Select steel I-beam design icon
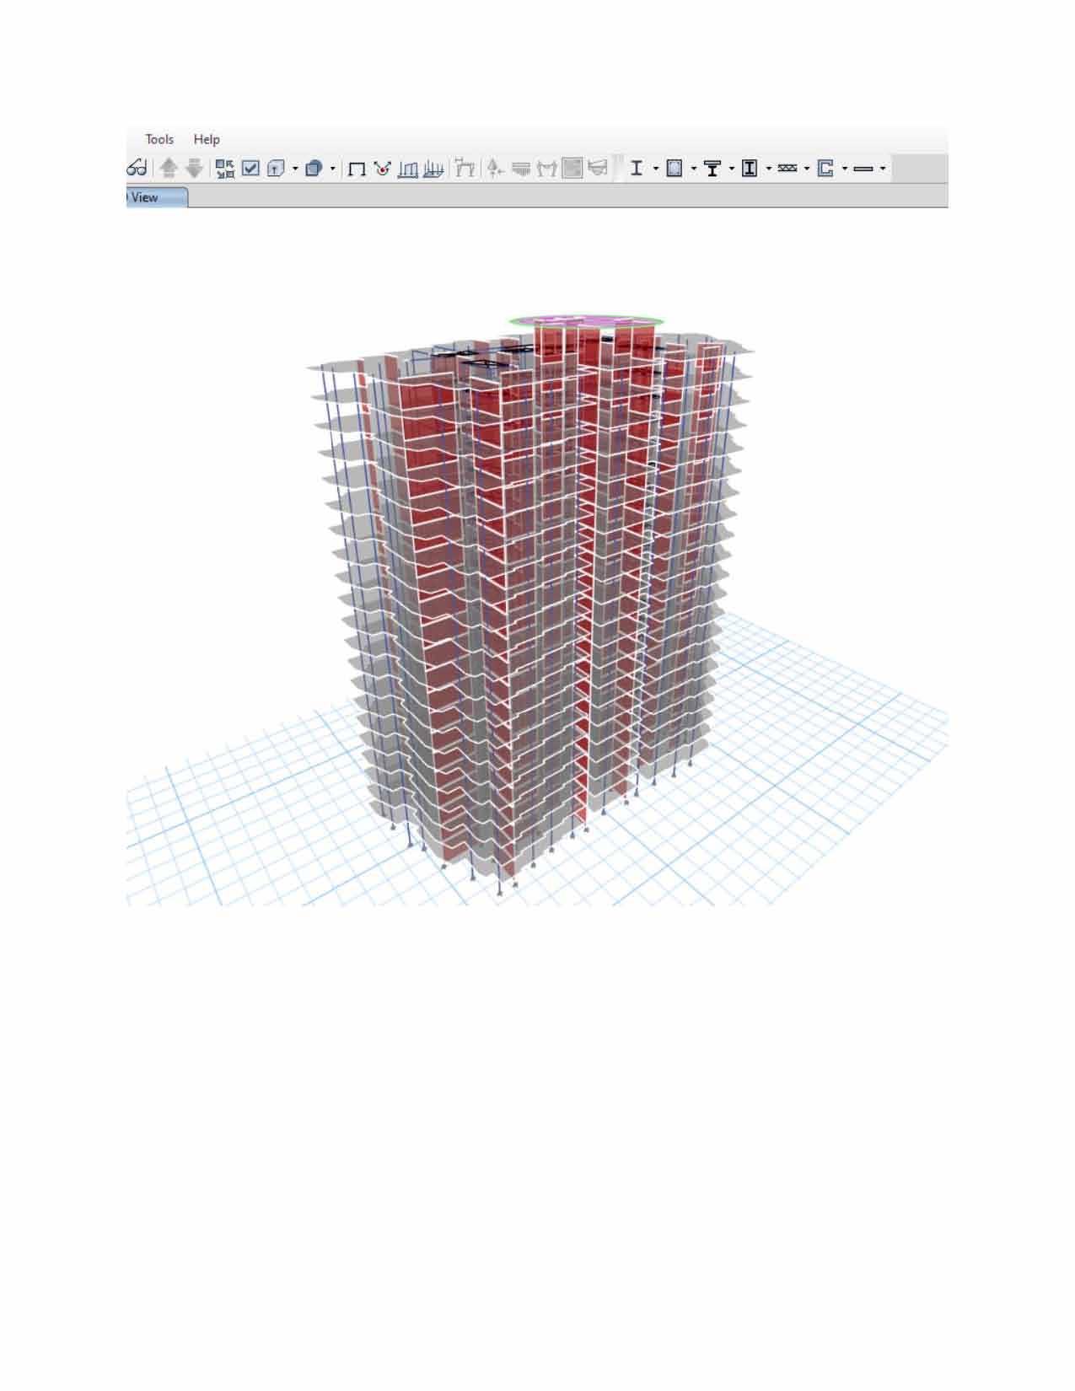The height and width of the screenshot is (1391, 1075). [637, 169]
